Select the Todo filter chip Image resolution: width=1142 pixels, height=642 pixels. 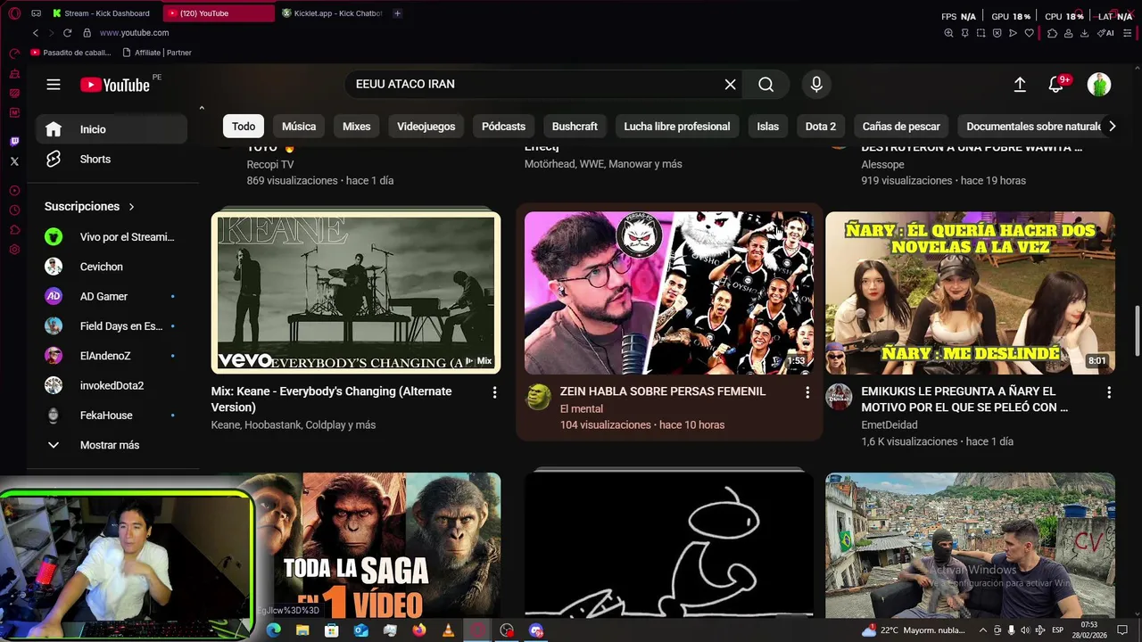pos(244,127)
